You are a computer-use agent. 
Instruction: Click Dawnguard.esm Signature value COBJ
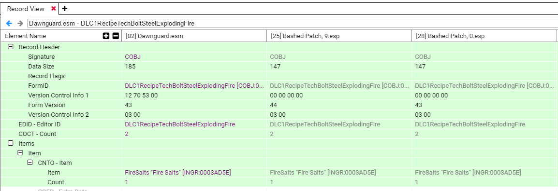(x=133, y=57)
